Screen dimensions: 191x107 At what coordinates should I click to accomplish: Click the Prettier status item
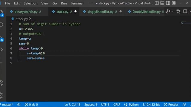pyautogui.click(x=171, y=104)
